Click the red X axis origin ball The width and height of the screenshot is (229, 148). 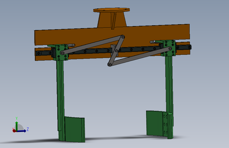pyautogui.click(x=14, y=131)
